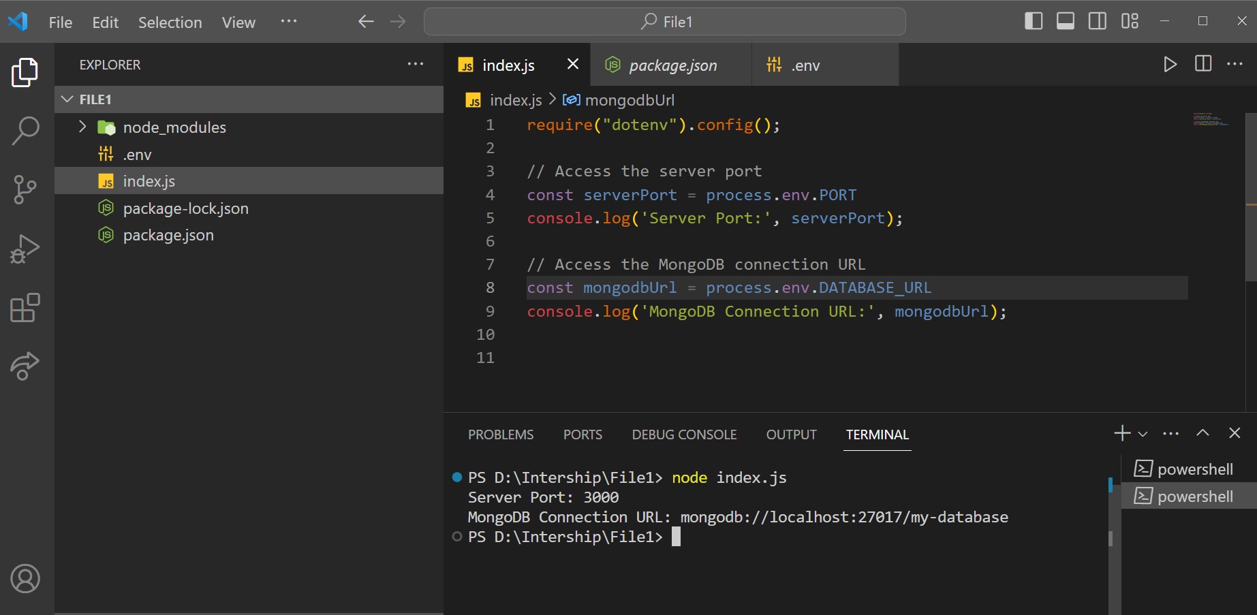This screenshot has width=1257, height=615.
Task: Create a new terminal with the plus icon
Action: [x=1121, y=433]
